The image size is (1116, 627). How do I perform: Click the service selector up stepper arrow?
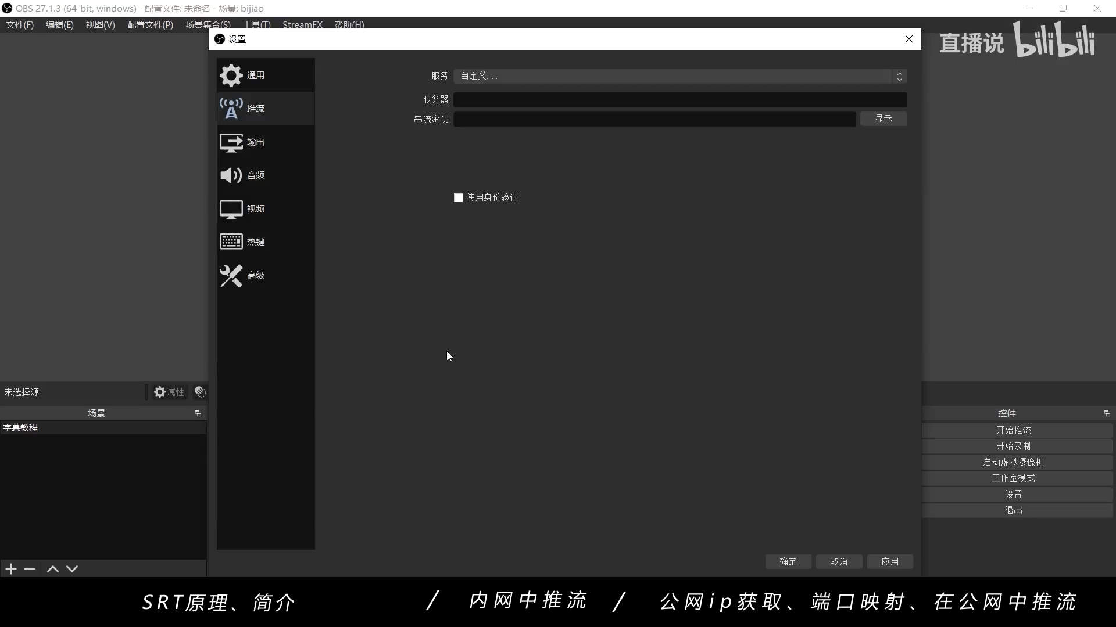point(899,73)
